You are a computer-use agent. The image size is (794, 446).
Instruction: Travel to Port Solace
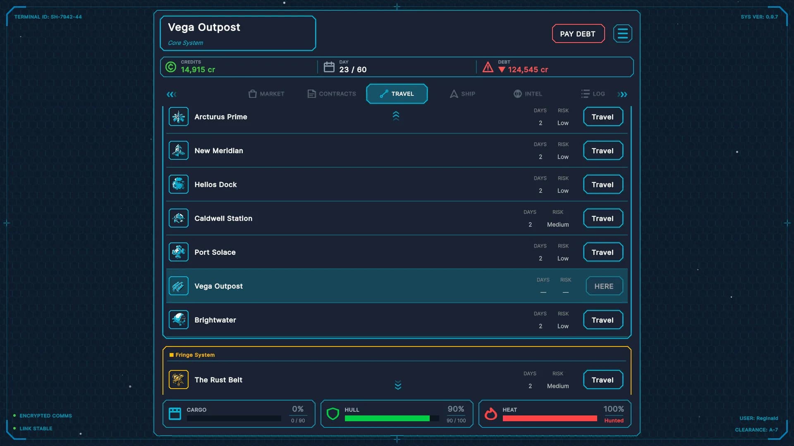coord(603,252)
